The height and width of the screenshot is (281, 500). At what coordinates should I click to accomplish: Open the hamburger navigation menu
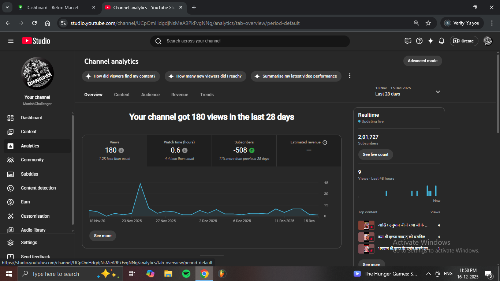coord(11,41)
